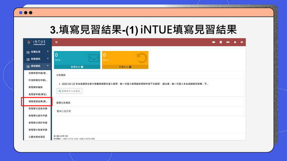Open 填寫見習結果 sidebar item
The image size is (287, 161).
coord(38,102)
